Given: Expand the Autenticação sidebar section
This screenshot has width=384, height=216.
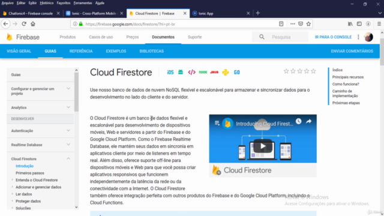Looking at the screenshot, I should coord(68,131).
